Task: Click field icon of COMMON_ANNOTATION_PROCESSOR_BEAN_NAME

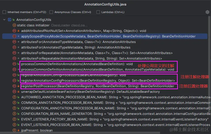Action: pos(14,103)
